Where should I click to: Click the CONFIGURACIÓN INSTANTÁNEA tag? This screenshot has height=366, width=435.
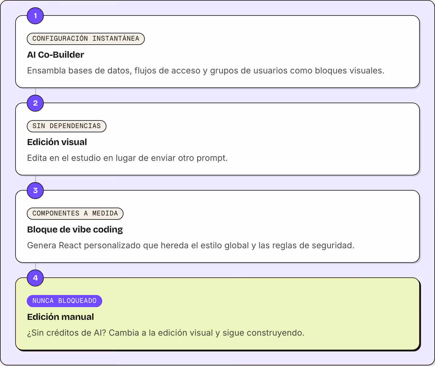tap(86, 39)
